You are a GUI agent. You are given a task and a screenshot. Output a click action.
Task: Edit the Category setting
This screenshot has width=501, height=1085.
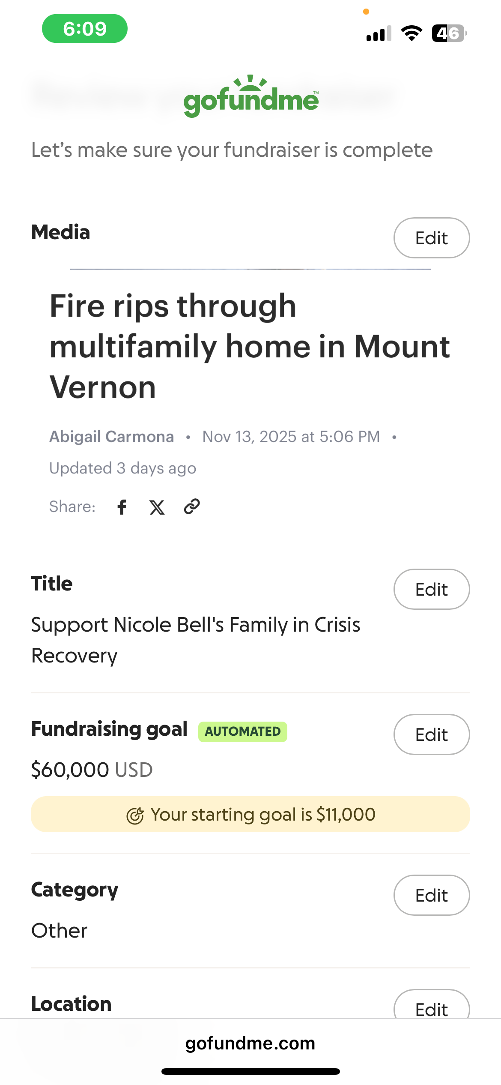coord(431,895)
